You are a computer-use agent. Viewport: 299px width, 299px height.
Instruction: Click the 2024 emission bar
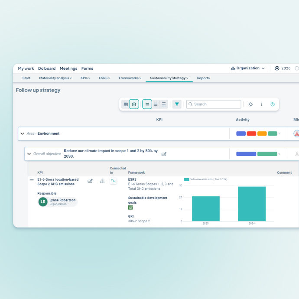point(252,204)
